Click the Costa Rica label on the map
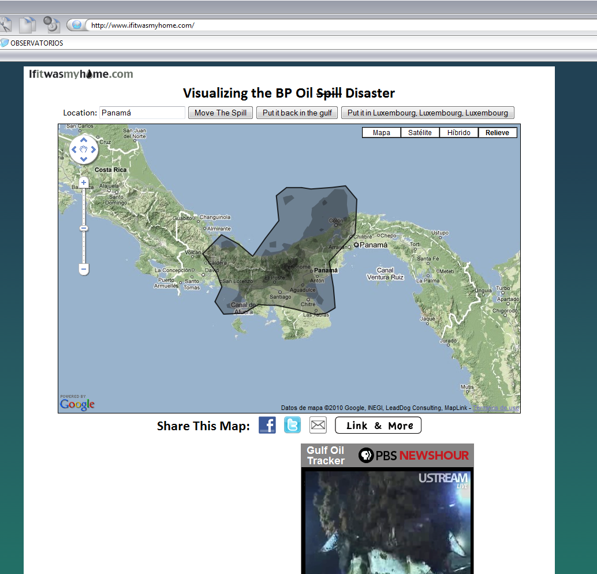This screenshot has height=574, width=597. (110, 170)
